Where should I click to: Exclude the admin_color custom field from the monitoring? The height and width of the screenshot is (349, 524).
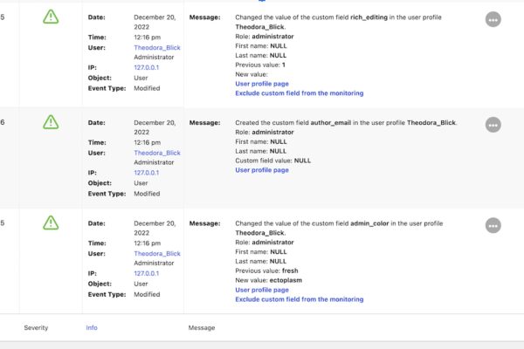[x=299, y=299]
